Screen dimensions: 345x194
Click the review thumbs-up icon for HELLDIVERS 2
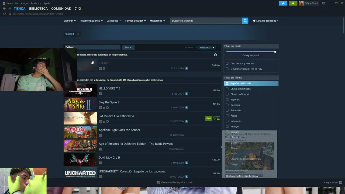187,94
